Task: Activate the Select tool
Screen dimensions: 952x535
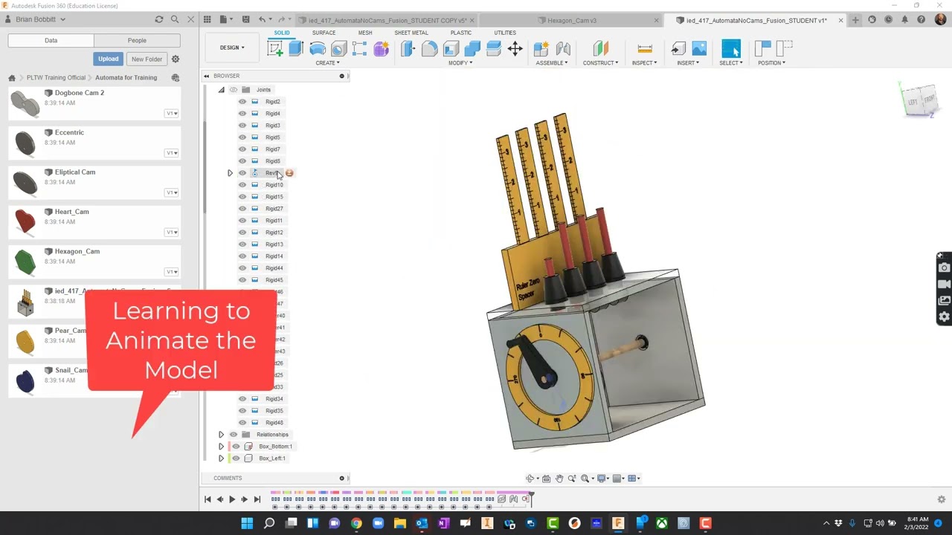Action: click(x=731, y=49)
